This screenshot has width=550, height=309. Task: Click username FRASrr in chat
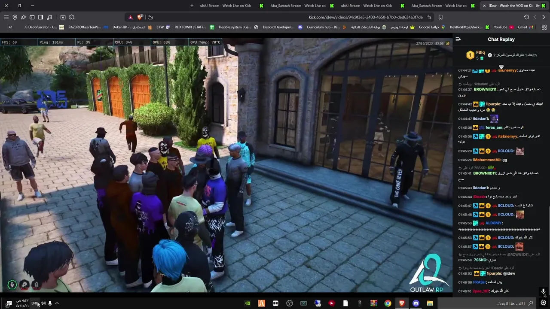click(480, 282)
